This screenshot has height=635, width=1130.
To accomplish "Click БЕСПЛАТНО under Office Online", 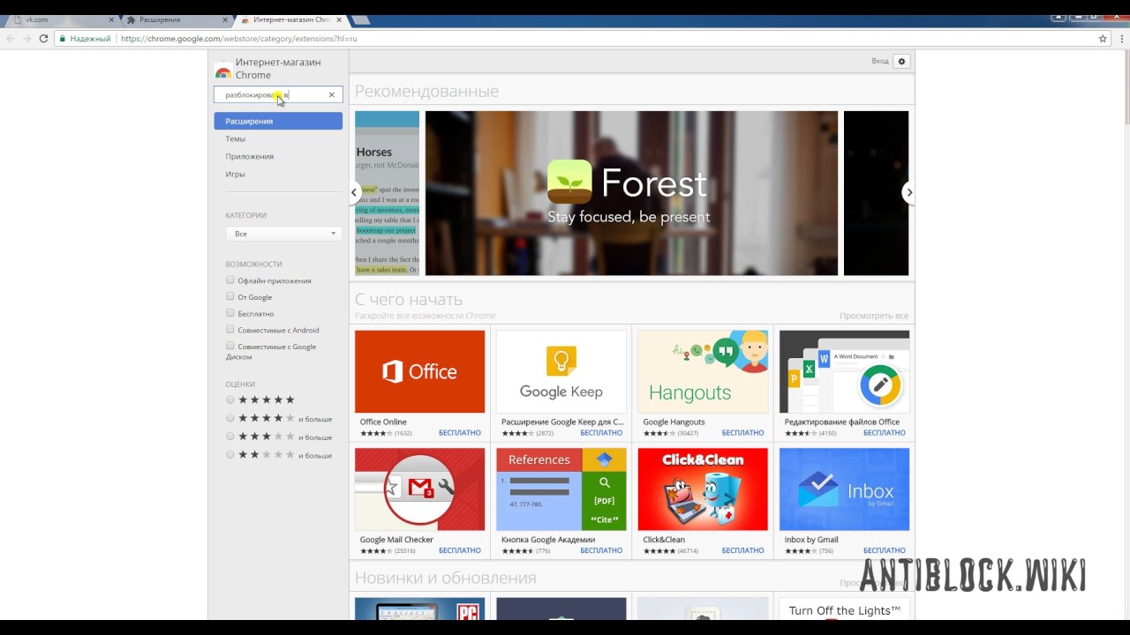I will (x=460, y=433).
